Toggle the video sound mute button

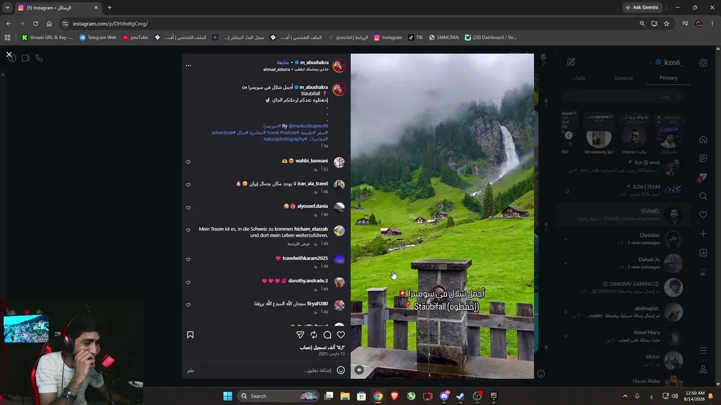click(x=359, y=370)
